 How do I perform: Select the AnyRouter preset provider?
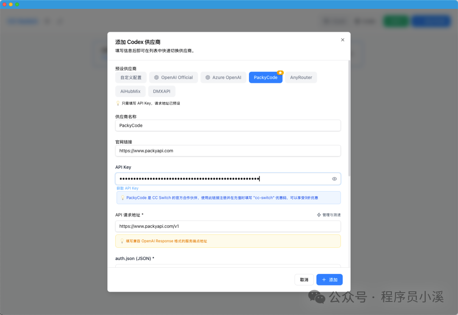301,77
